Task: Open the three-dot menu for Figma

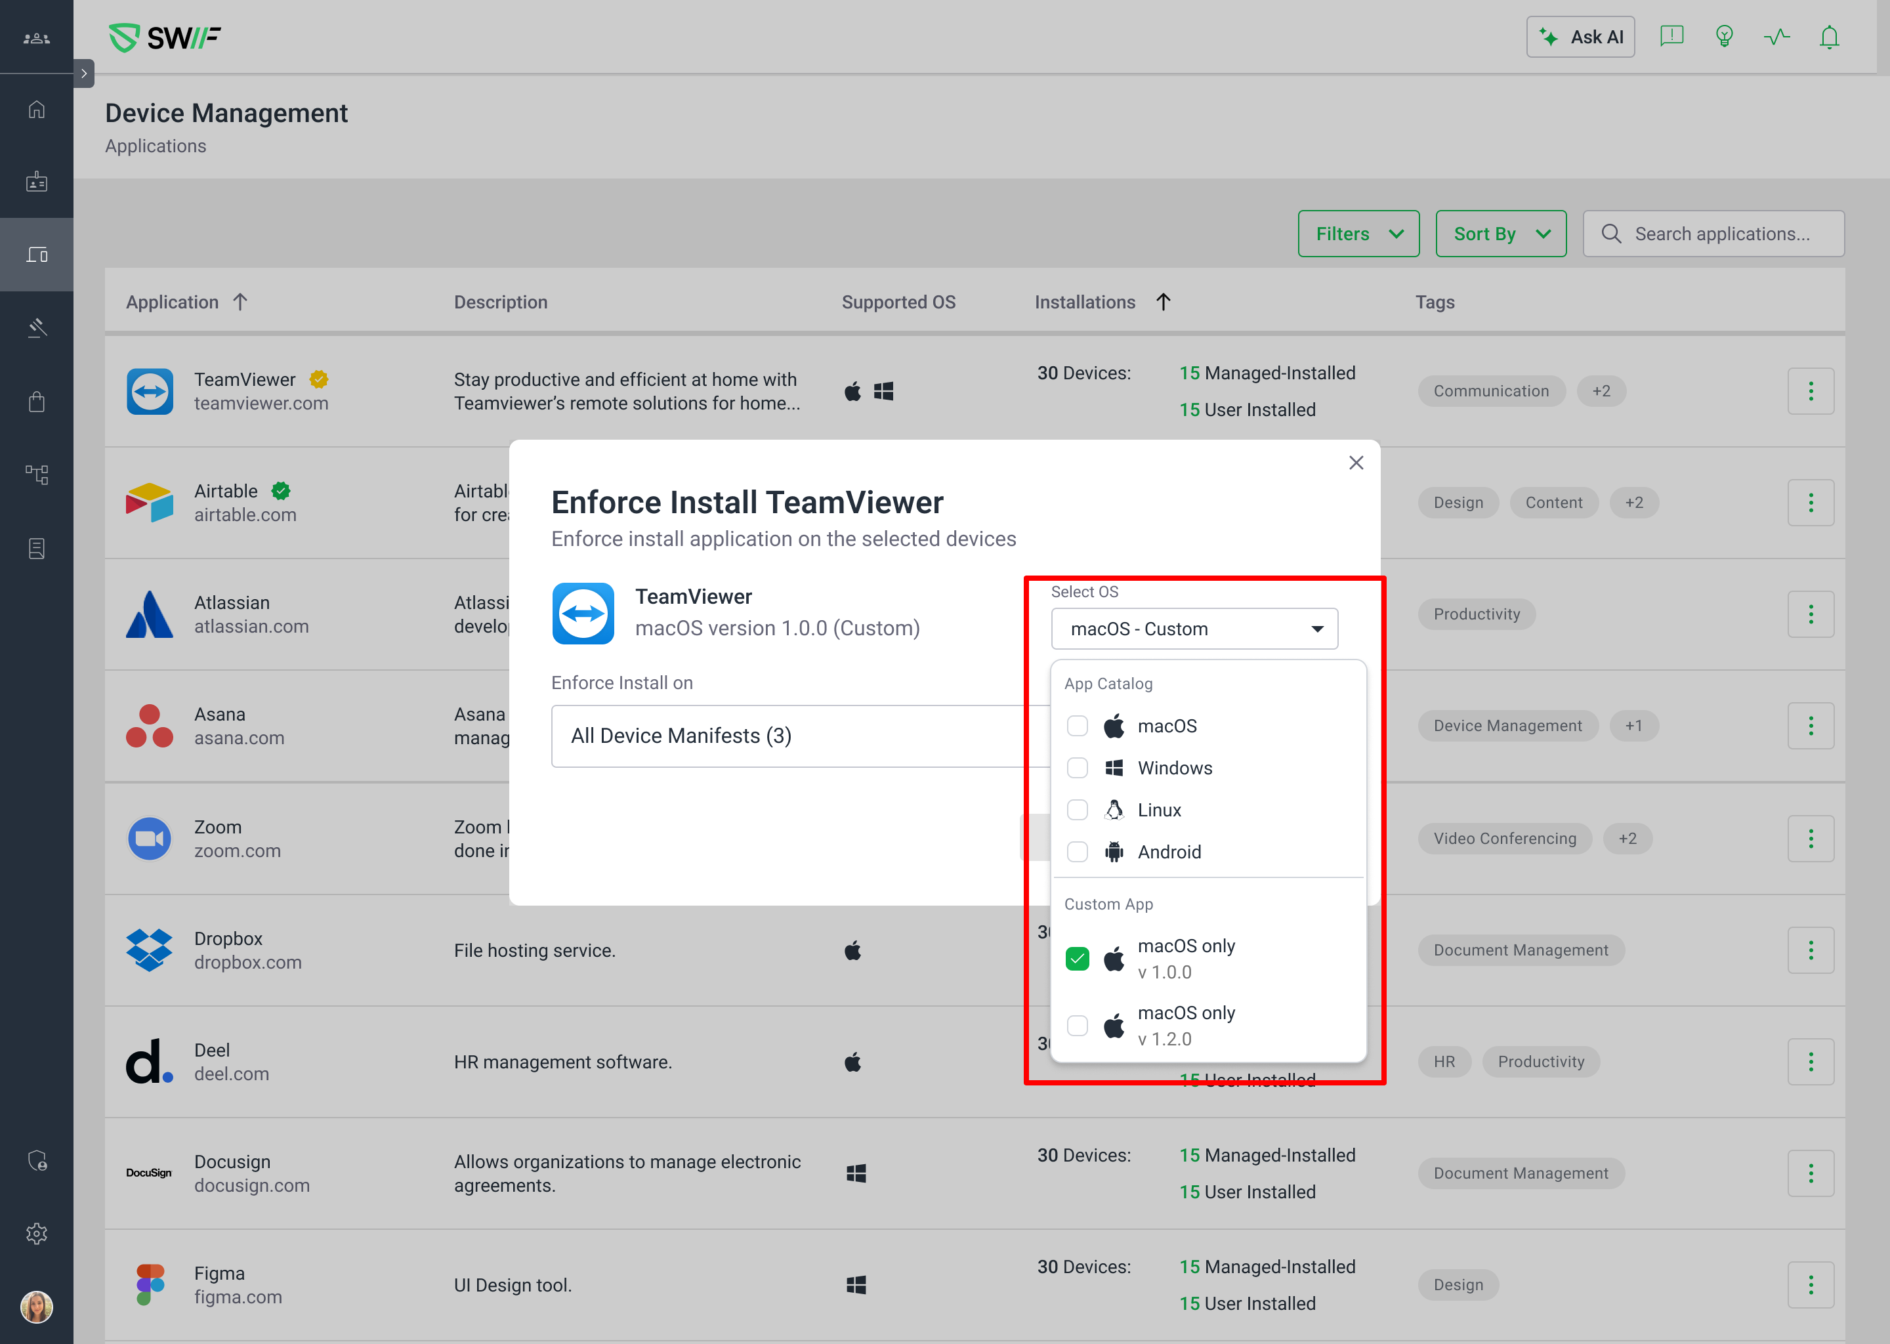Action: tap(1810, 1284)
